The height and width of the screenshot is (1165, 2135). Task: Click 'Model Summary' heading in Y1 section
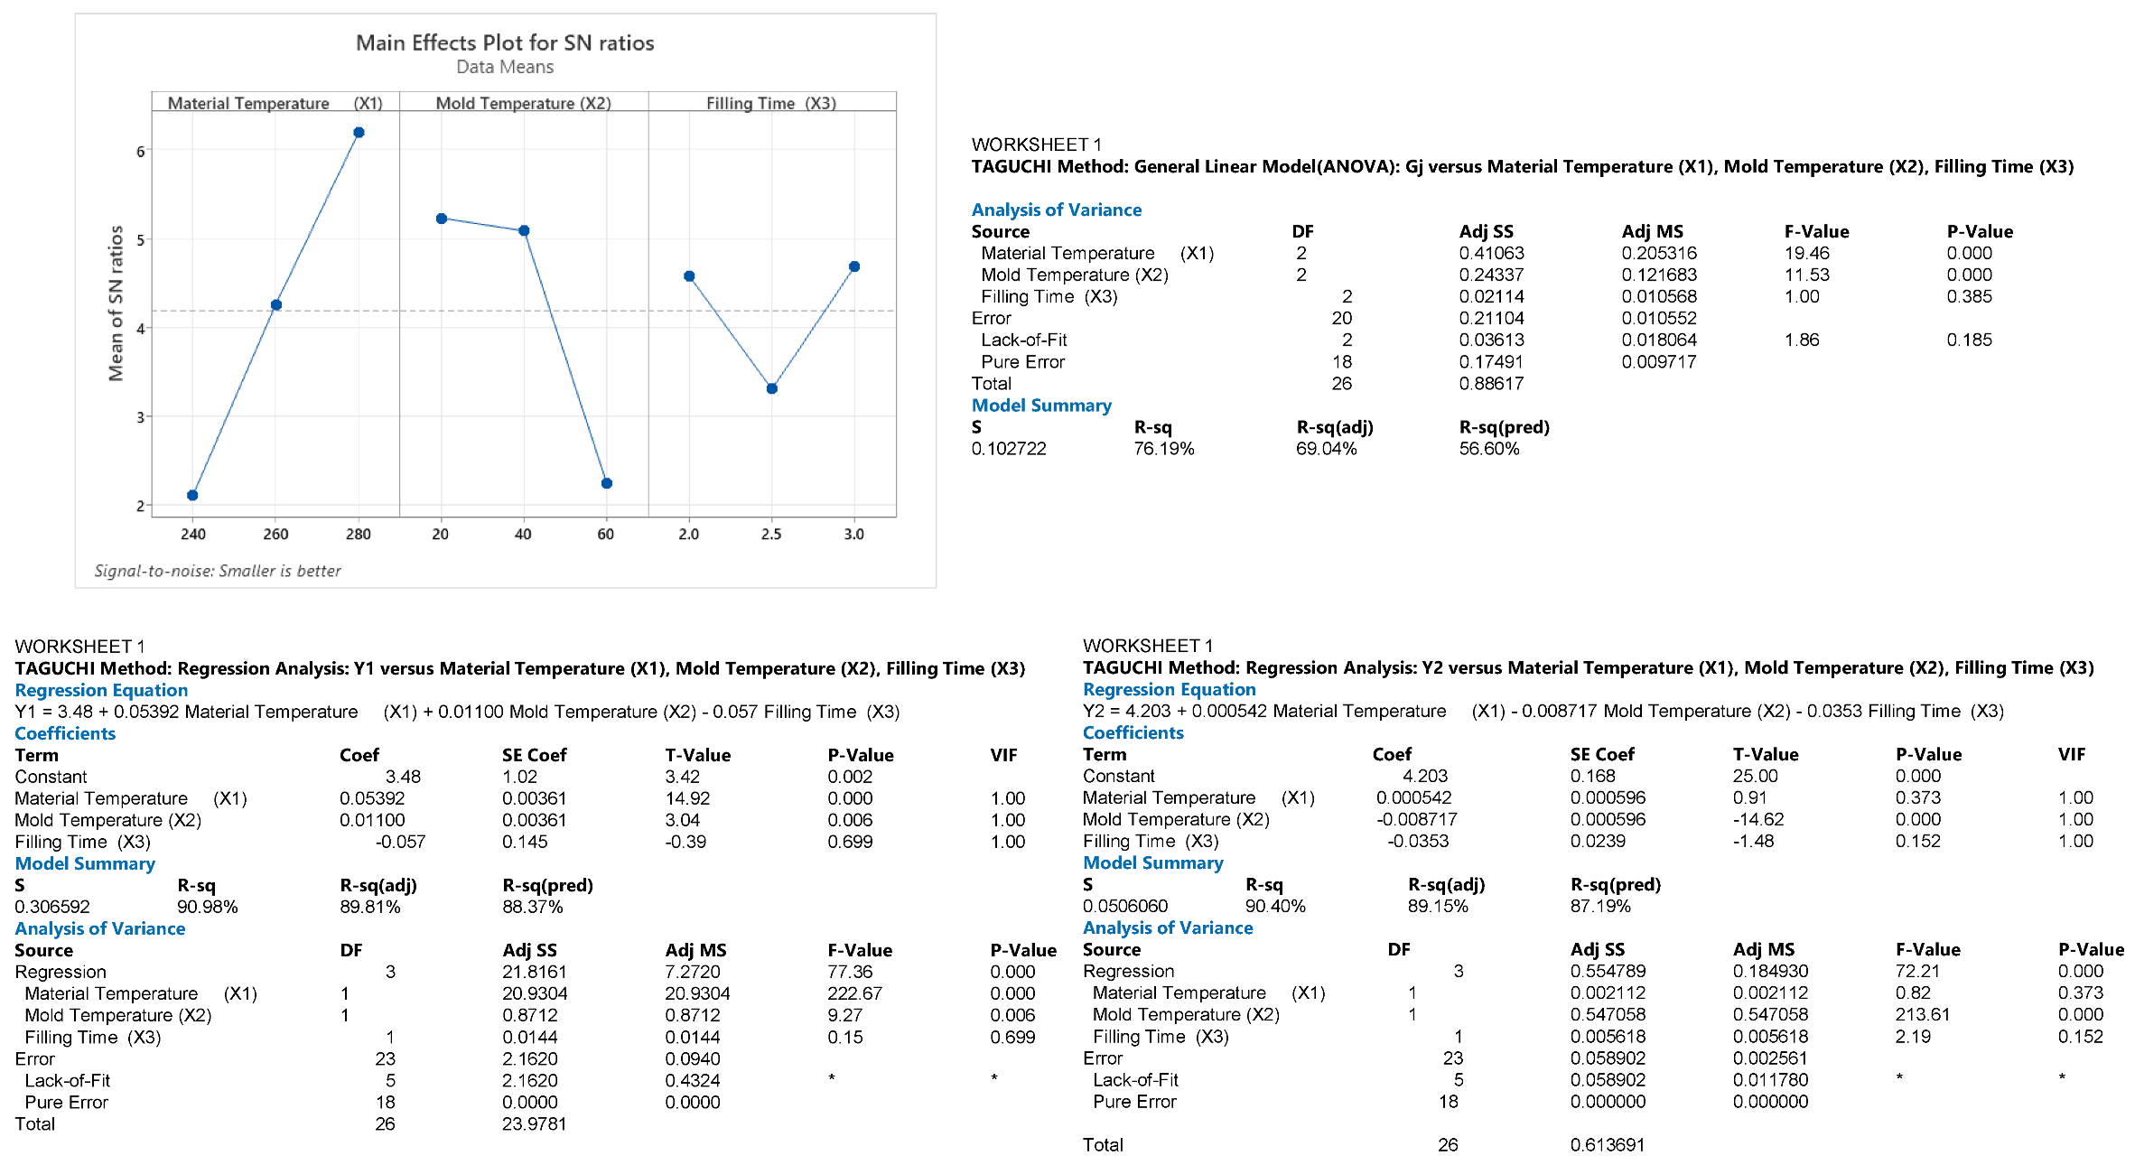coord(85,863)
